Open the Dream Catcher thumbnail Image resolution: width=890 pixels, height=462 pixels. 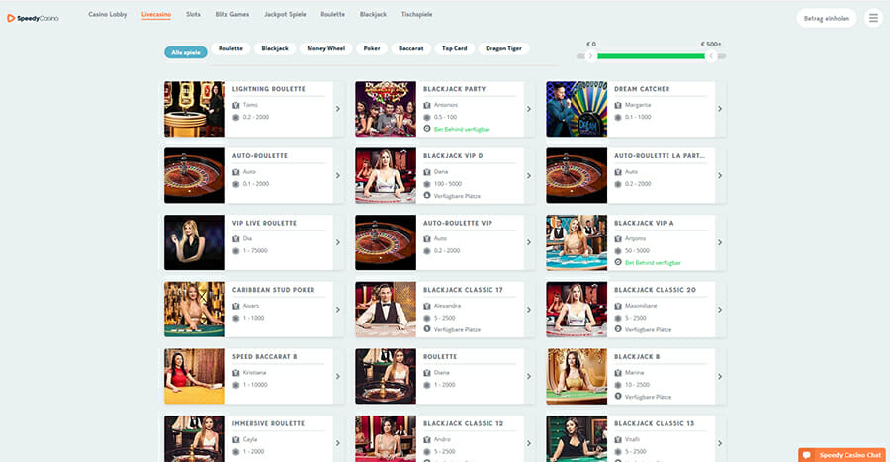(x=577, y=109)
